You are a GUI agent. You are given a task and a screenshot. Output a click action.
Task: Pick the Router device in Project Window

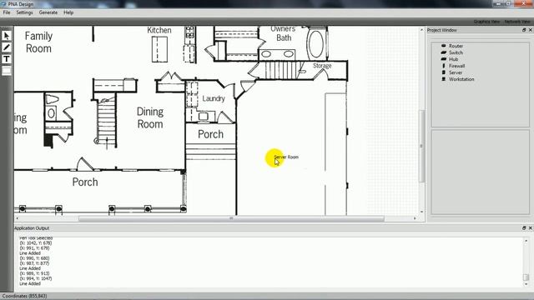pyautogui.click(x=452, y=46)
